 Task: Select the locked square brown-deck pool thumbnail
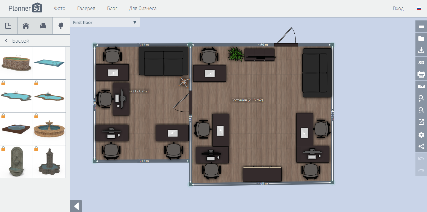[x=16, y=129]
